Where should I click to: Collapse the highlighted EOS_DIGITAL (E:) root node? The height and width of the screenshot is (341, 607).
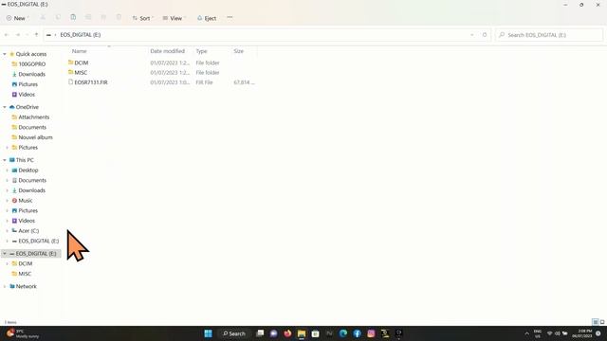[5, 254]
